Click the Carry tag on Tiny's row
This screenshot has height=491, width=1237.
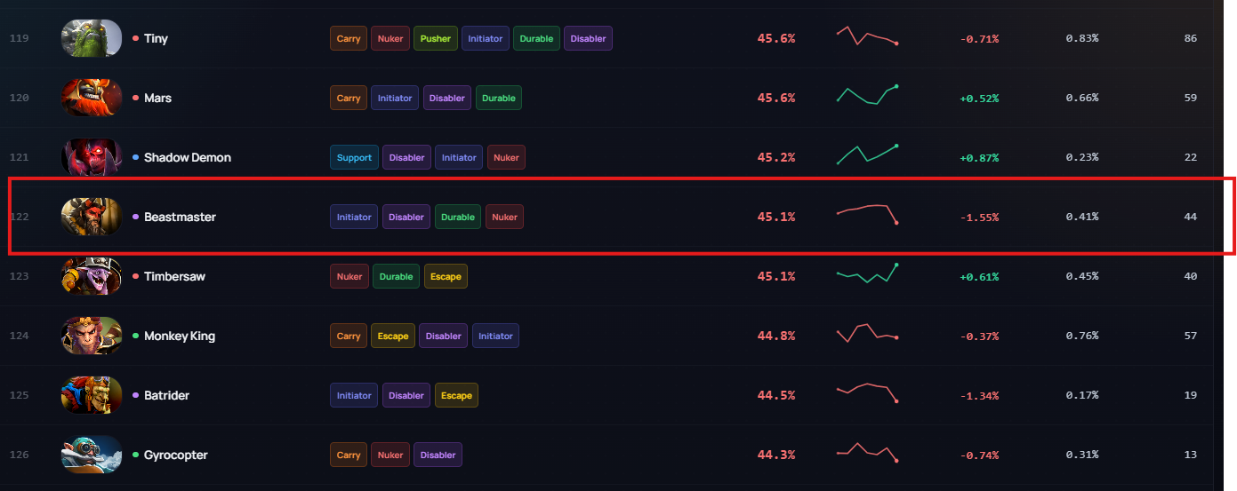coord(349,38)
